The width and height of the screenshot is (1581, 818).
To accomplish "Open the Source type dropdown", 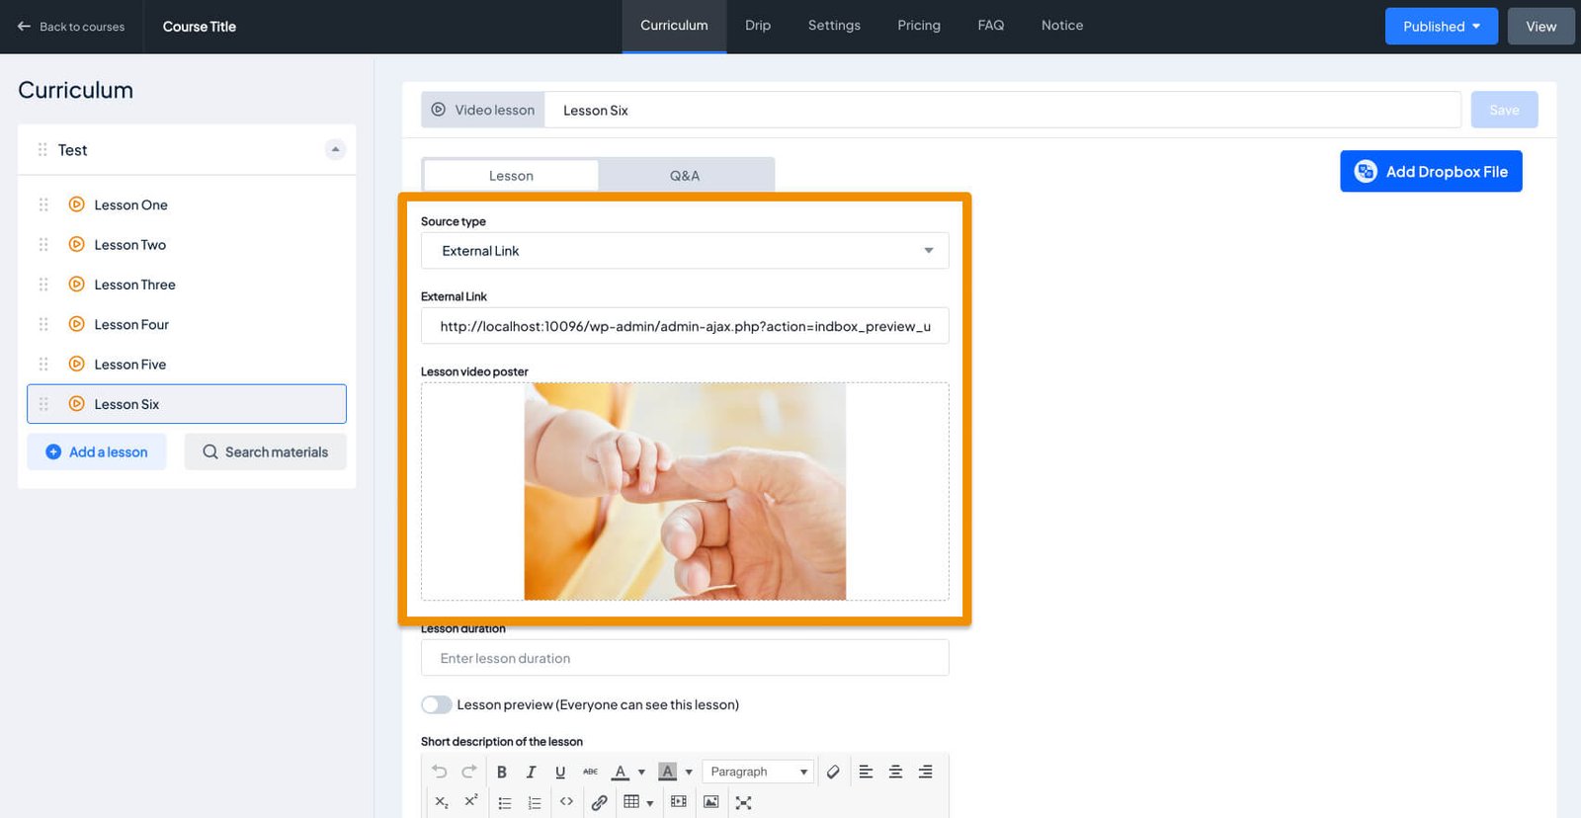I will pos(685,251).
